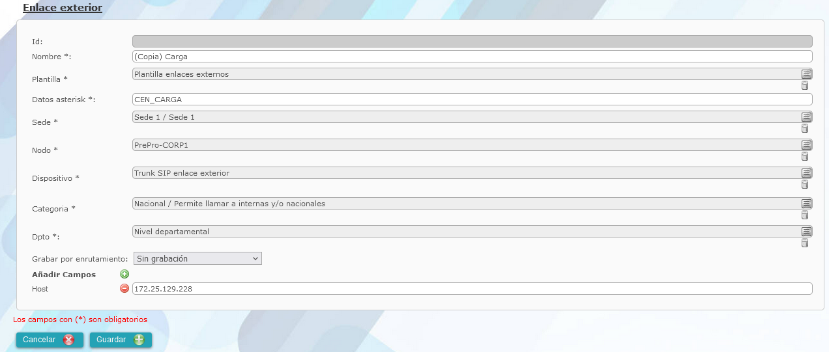Open the Categoria selection list icon

(806, 204)
